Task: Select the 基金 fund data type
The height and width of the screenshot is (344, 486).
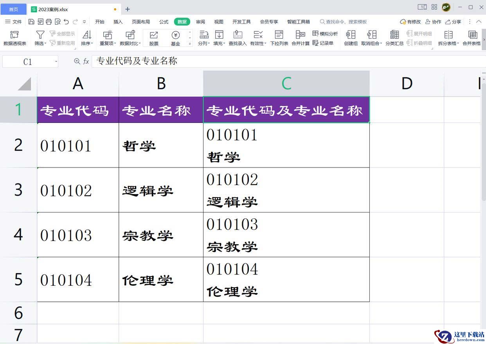Action: [176, 38]
